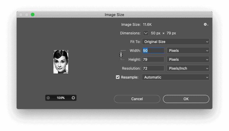Confirm with the OK button
The width and height of the screenshot is (229, 131).
[186, 99]
